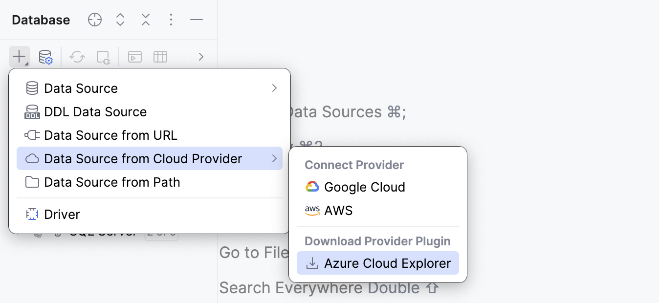Select Data Source from Cloud Provider
The width and height of the screenshot is (659, 303).
pyautogui.click(x=143, y=158)
